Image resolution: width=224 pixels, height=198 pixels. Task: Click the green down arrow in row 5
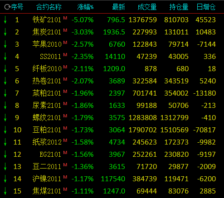tap(5, 69)
